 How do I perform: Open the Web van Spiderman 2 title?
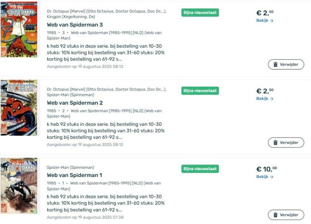point(75,103)
